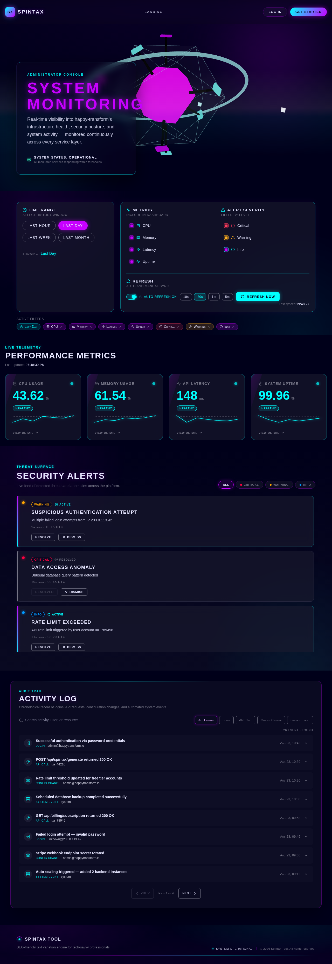This screenshot has width=332, height=964.
Task: Select the 10s refresh interval
Action: [186, 297]
